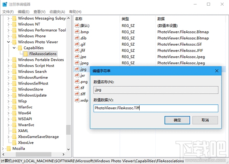Click the string value icon for .jpg
Screen dimensions: 229x164
[x=77, y=69]
